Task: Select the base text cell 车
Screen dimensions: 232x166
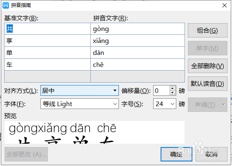Action: pyautogui.click(x=47, y=64)
